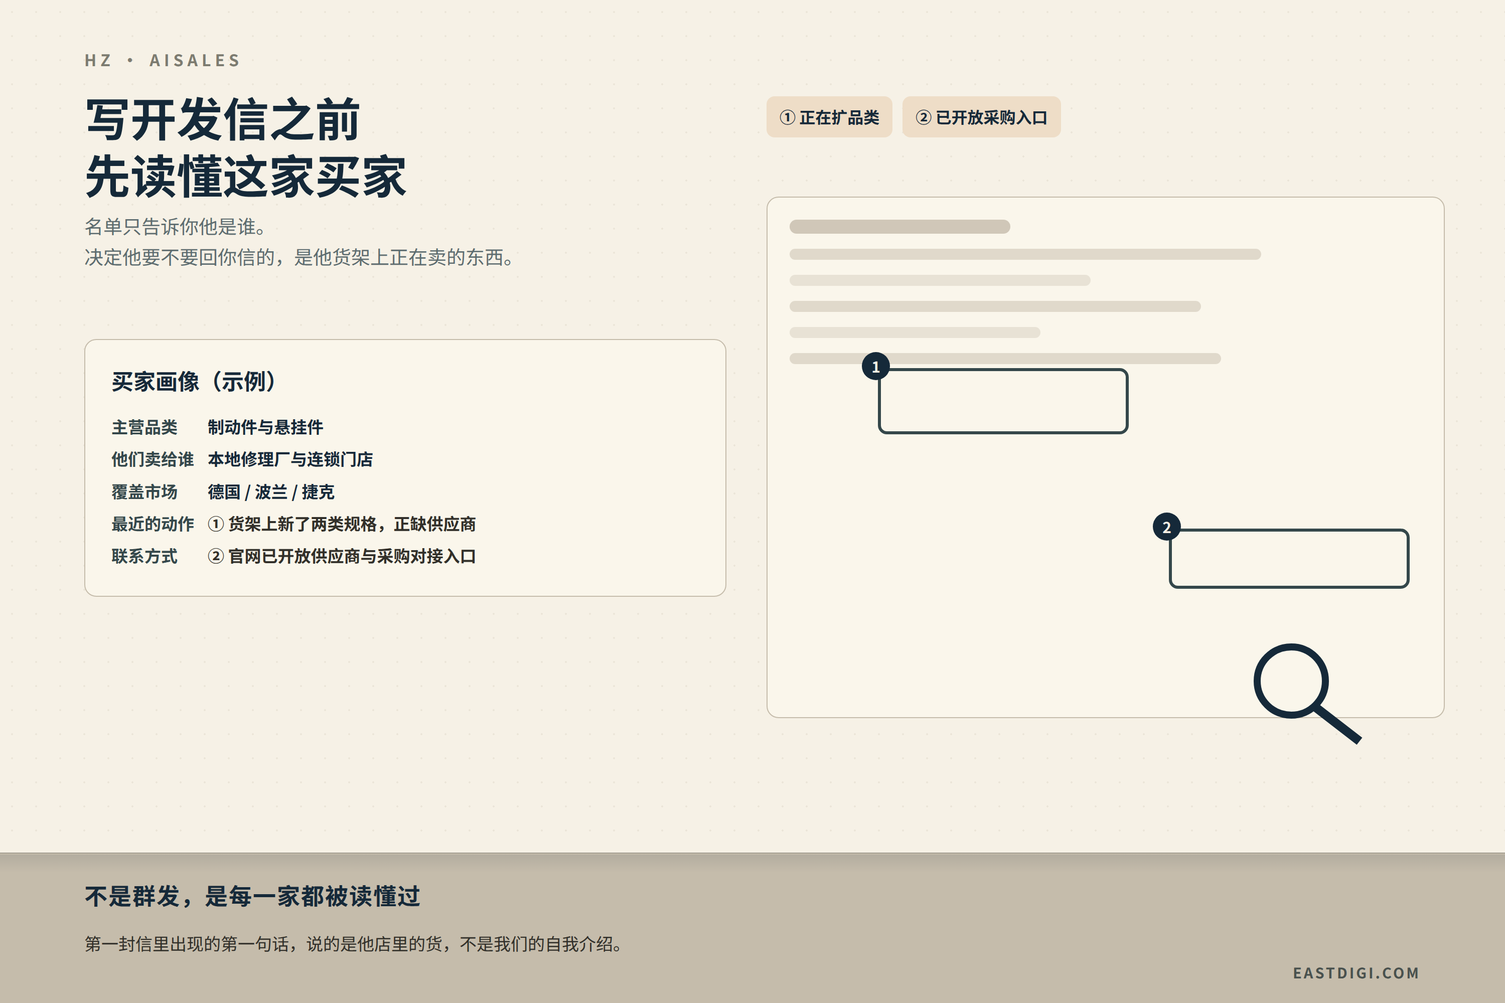Click the value 制动件与悬挂件
1505x1003 pixels.
(x=265, y=427)
